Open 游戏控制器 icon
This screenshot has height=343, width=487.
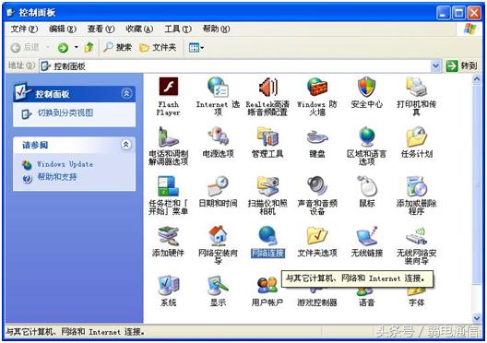point(316,302)
